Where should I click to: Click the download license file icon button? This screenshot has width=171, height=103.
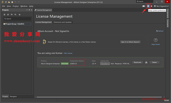tap(146, 62)
